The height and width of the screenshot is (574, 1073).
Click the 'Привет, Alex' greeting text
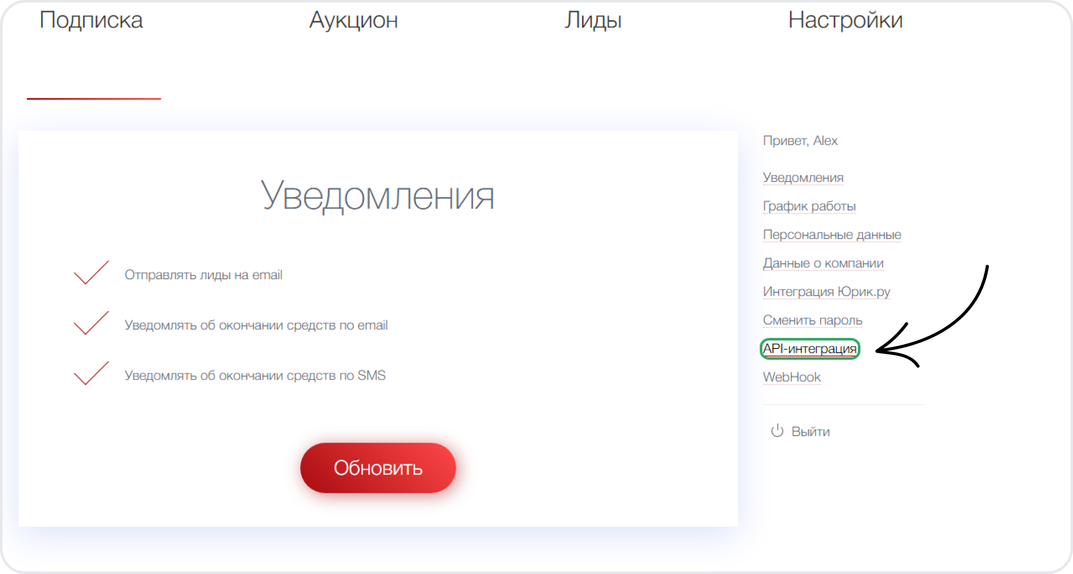pos(800,141)
